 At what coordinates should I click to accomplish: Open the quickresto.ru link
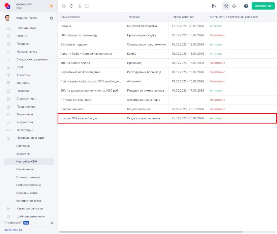(x=13, y=230)
